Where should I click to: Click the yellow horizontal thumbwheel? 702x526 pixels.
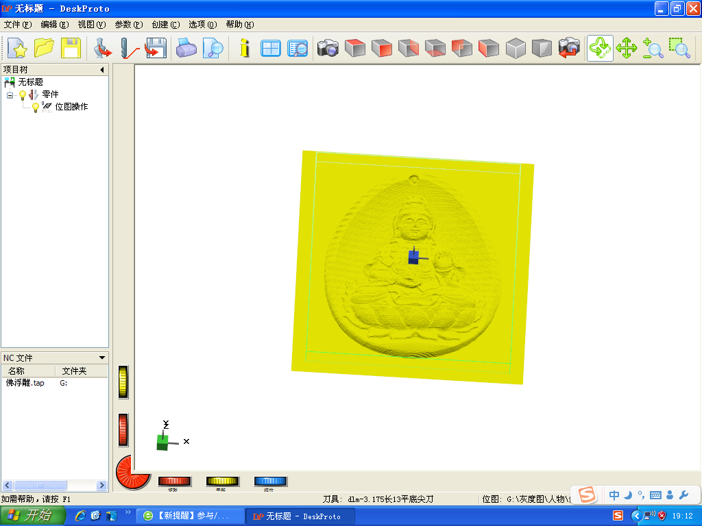pyautogui.click(x=223, y=481)
